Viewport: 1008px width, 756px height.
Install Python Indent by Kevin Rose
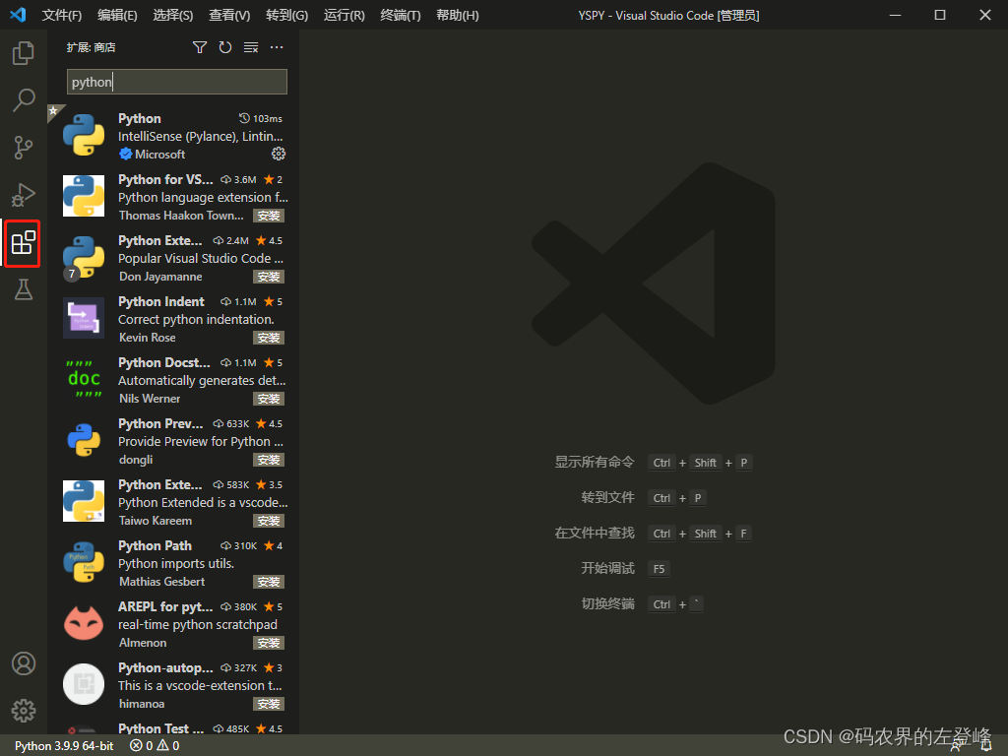coord(269,339)
